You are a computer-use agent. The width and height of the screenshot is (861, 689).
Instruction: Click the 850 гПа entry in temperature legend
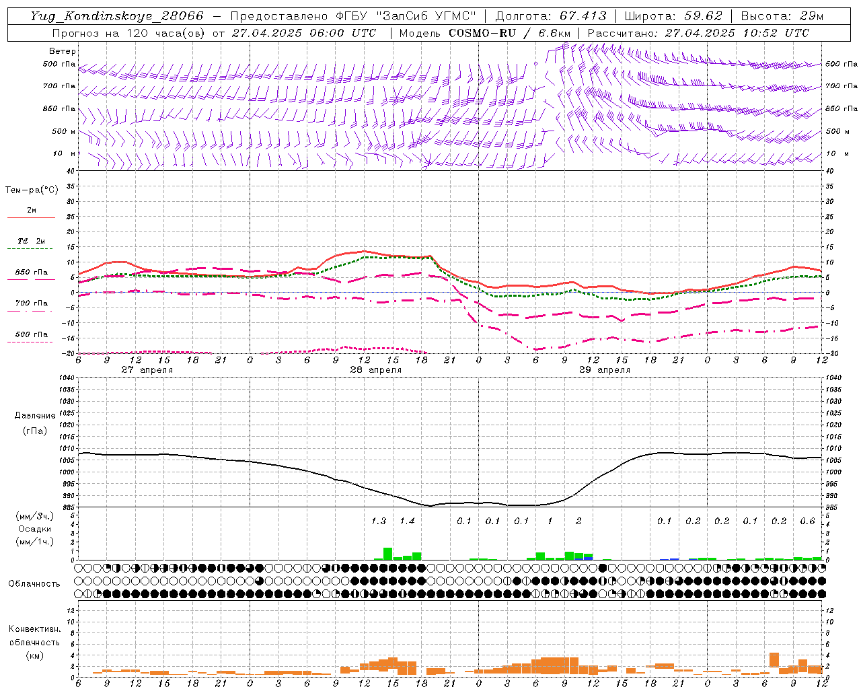click(32, 273)
